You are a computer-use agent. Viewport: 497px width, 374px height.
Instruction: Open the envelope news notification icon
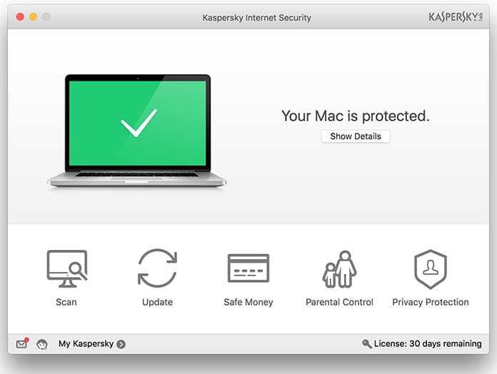point(22,343)
